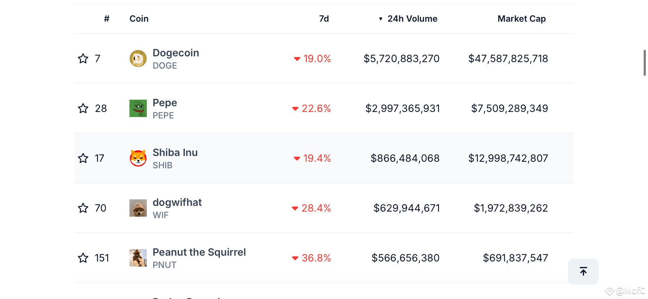Image resolution: width=648 pixels, height=299 pixels.
Task: Click the Pepe frog logo
Action: click(x=138, y=108)
